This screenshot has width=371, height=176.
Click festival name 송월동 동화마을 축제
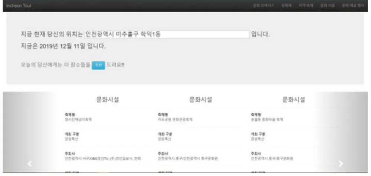[x=267, y=120]
